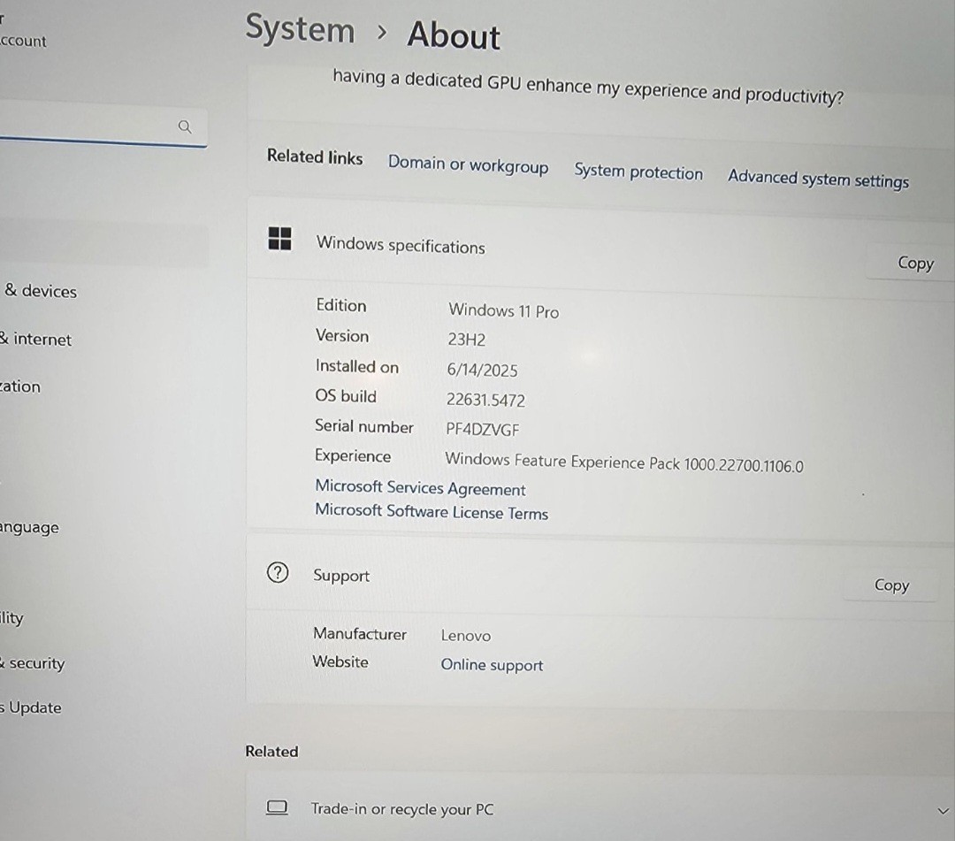Click the 'Installed on' label
The width and height of the screenshot is (955, 841).
coord(357,366)
